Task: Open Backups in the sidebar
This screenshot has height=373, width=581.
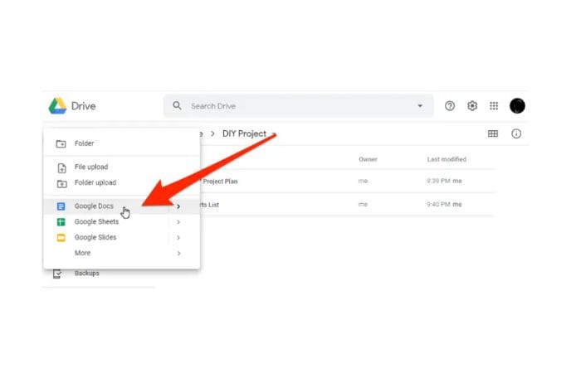Action: click(x=86, y=273)
